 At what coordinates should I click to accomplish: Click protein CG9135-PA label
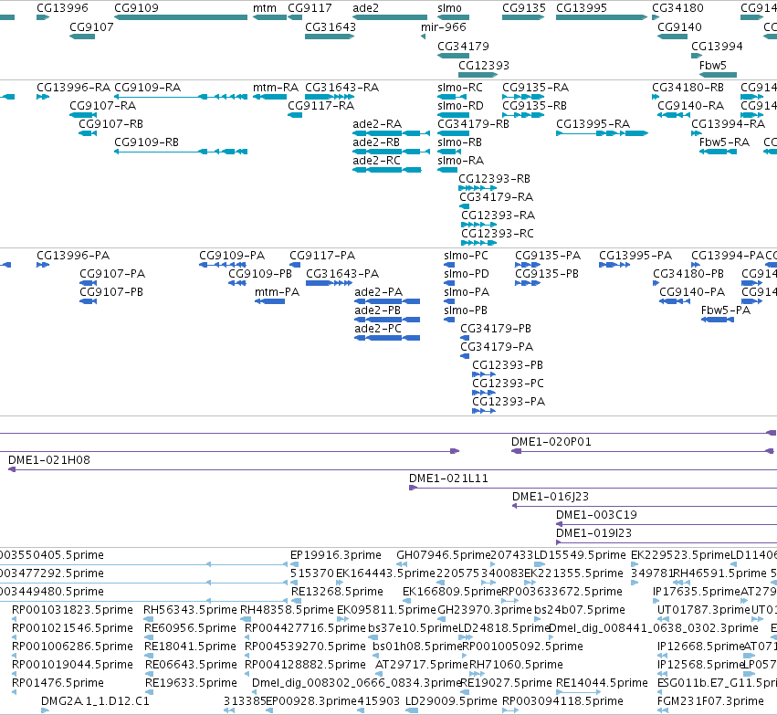point(548,256)
